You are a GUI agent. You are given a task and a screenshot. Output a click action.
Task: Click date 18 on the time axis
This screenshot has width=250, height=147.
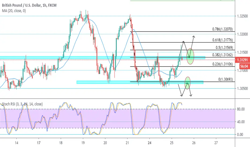pyautogui.click(x=61, y=143)
